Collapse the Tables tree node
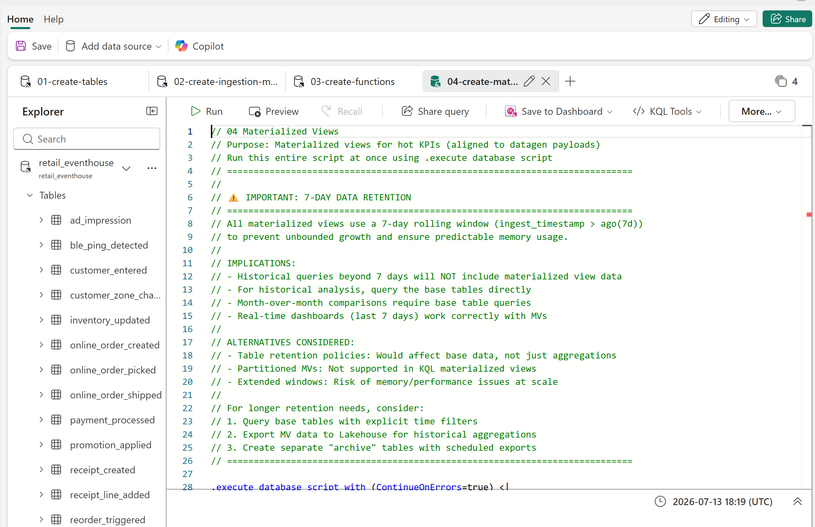Image resolution: width=815 pixels, height=527 pixels. (30, 195)
